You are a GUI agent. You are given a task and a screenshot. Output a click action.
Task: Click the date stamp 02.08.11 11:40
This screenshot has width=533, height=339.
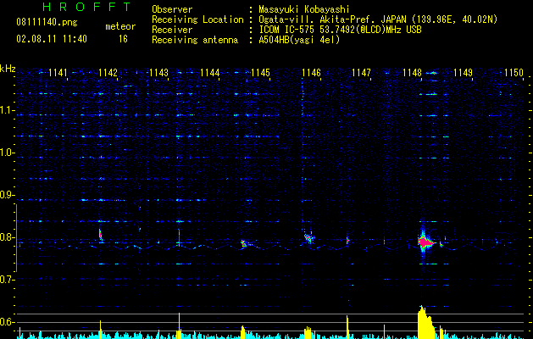point(52,39)
